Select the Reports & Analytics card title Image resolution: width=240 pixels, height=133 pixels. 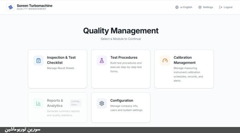tap(55, 103)
